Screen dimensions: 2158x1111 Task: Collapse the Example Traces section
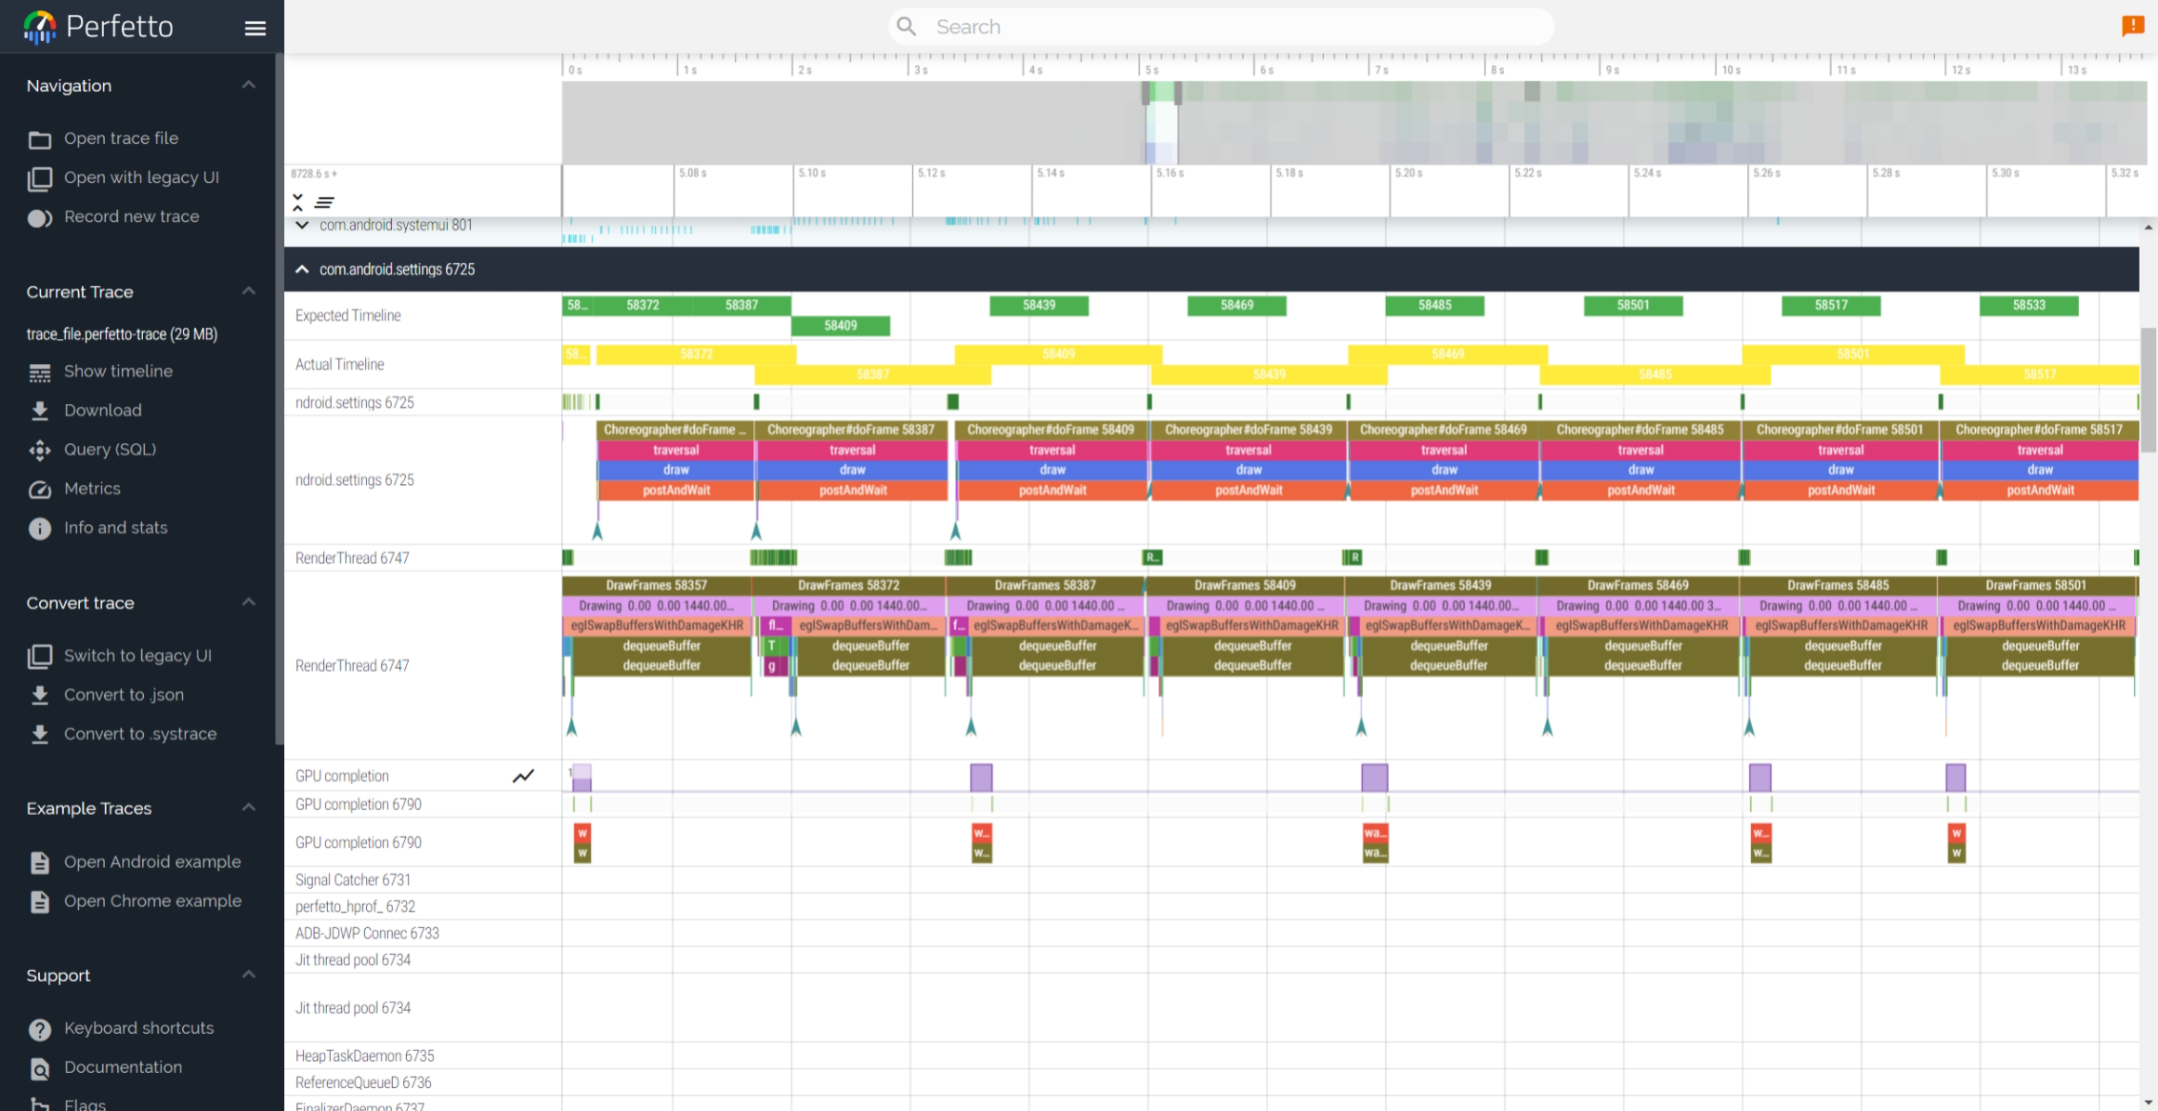pyautogui.click(x=249, y=808)
